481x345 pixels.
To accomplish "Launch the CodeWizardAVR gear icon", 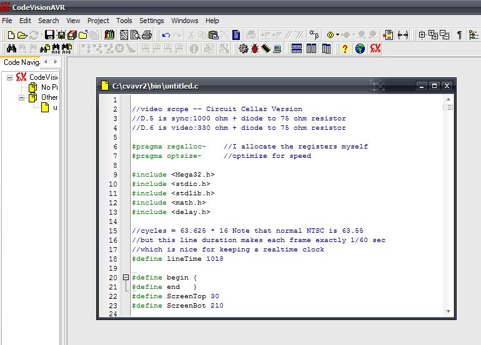I will tap(243, 49).
